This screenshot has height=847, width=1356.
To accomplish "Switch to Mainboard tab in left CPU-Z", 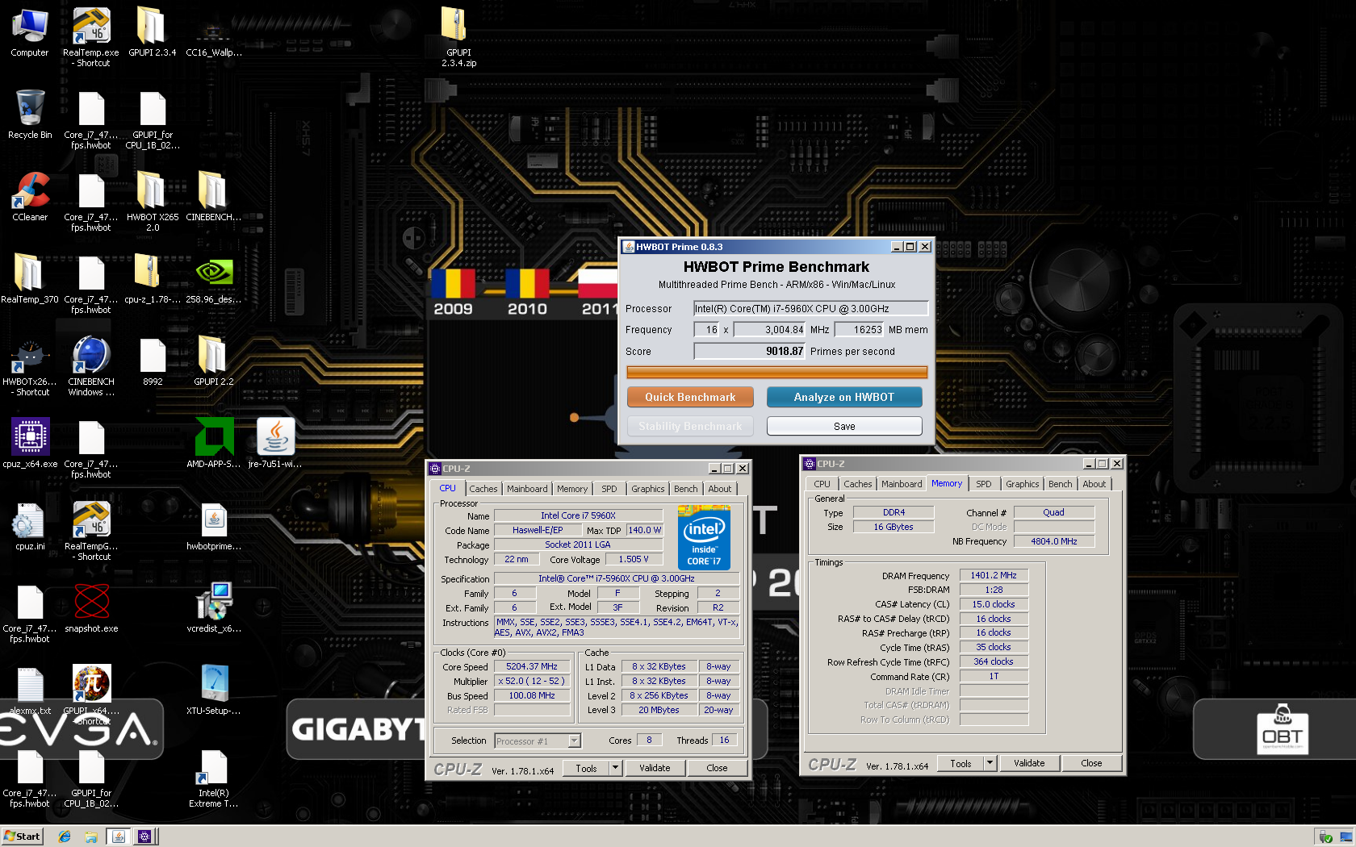I will pyautogui.click(x=527, y=489).
